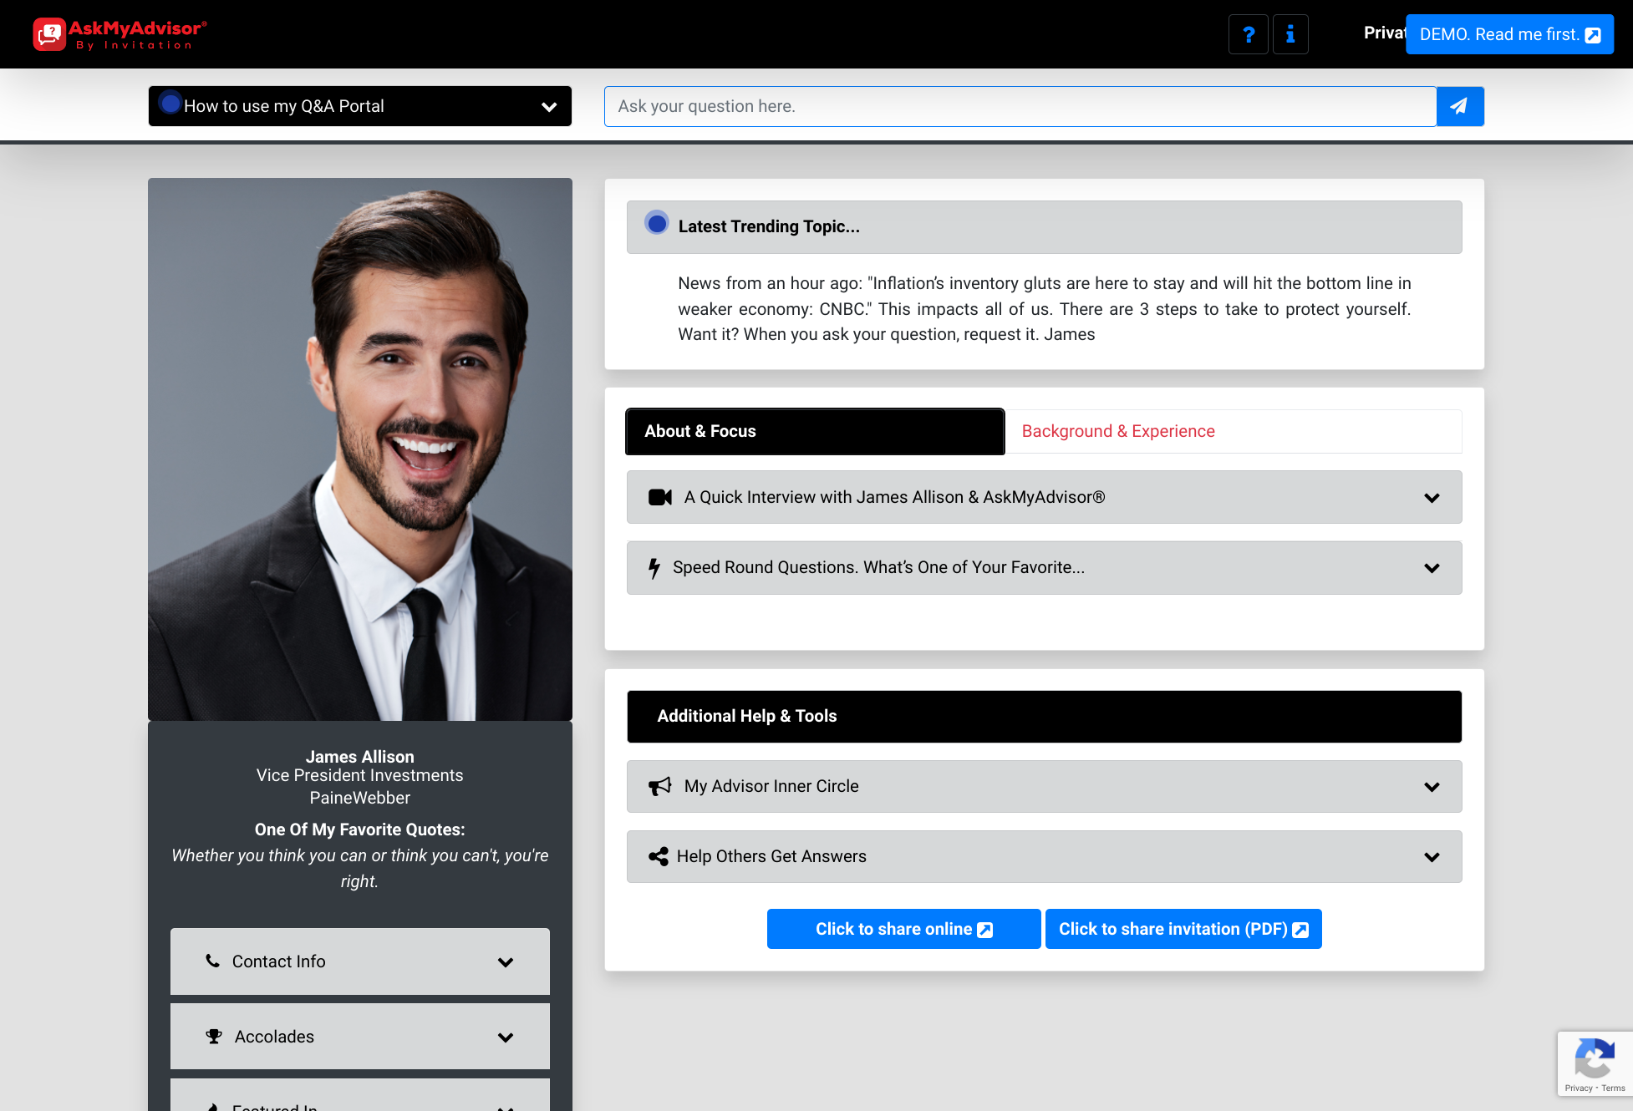The width and height of the screenshot is (1633, 1111).
Task: Click the James Allison name text
Action: tap(360, 757)
